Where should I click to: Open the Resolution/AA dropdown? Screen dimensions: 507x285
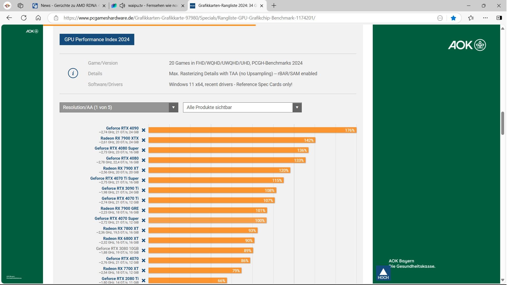[119, 107]
